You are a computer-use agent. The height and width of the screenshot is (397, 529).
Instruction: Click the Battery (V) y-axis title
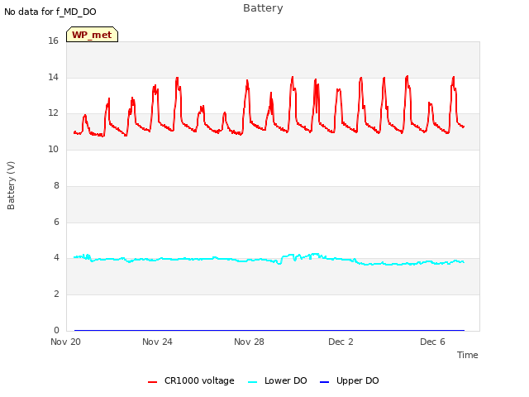[x=11, y=185]
